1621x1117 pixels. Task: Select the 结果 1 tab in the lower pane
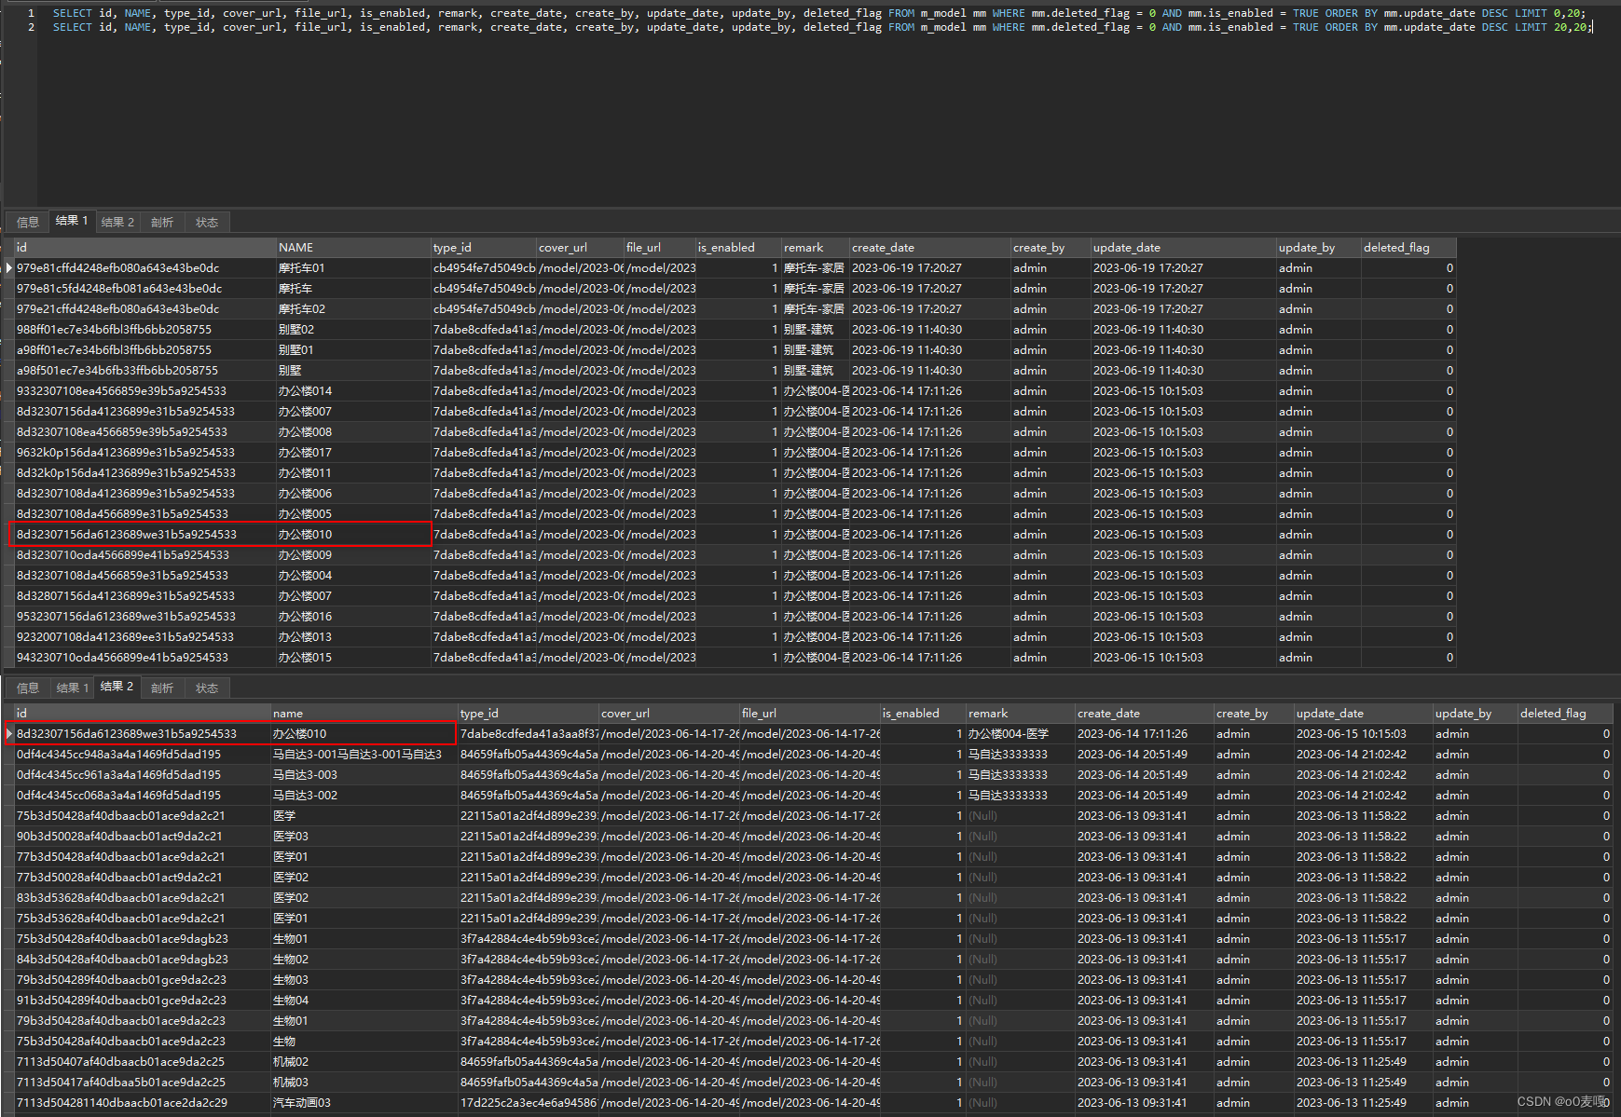[x=73, y=688]
